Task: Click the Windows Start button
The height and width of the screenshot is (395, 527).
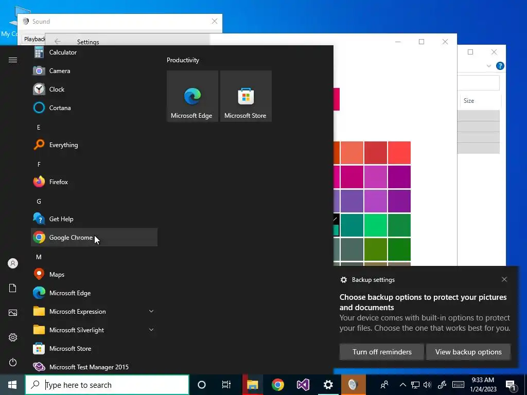Action: click(x=12, y=385)
